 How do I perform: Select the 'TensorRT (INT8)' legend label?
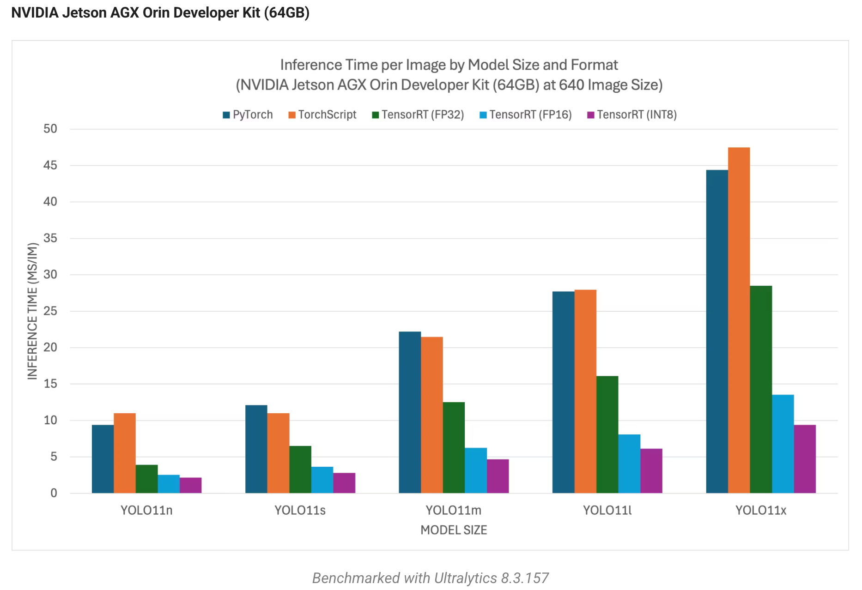coord(637,114)
